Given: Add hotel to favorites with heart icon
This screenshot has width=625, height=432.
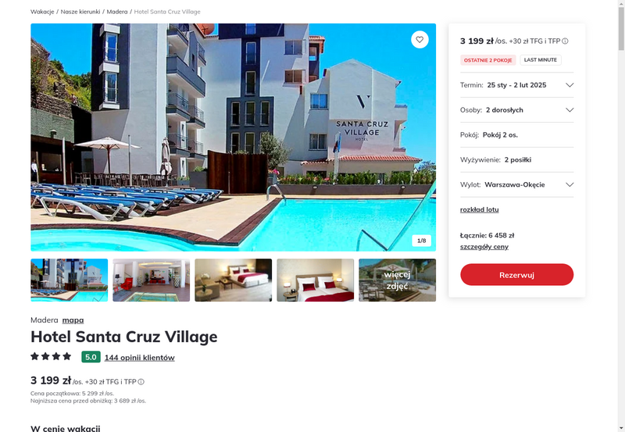Looking at the screenshot, I should coord(420,40).
